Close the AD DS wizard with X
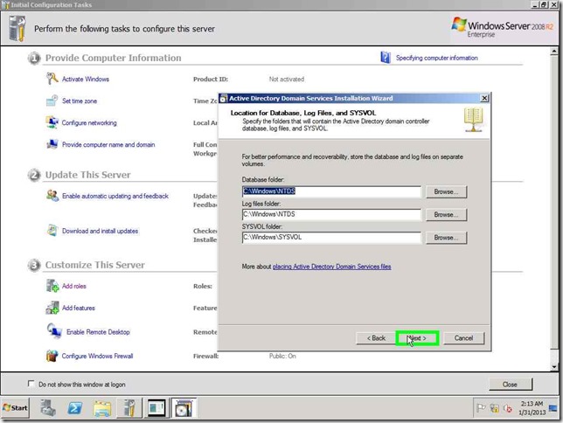Screen dimensions: 563x423 click(x=484, y=98)
